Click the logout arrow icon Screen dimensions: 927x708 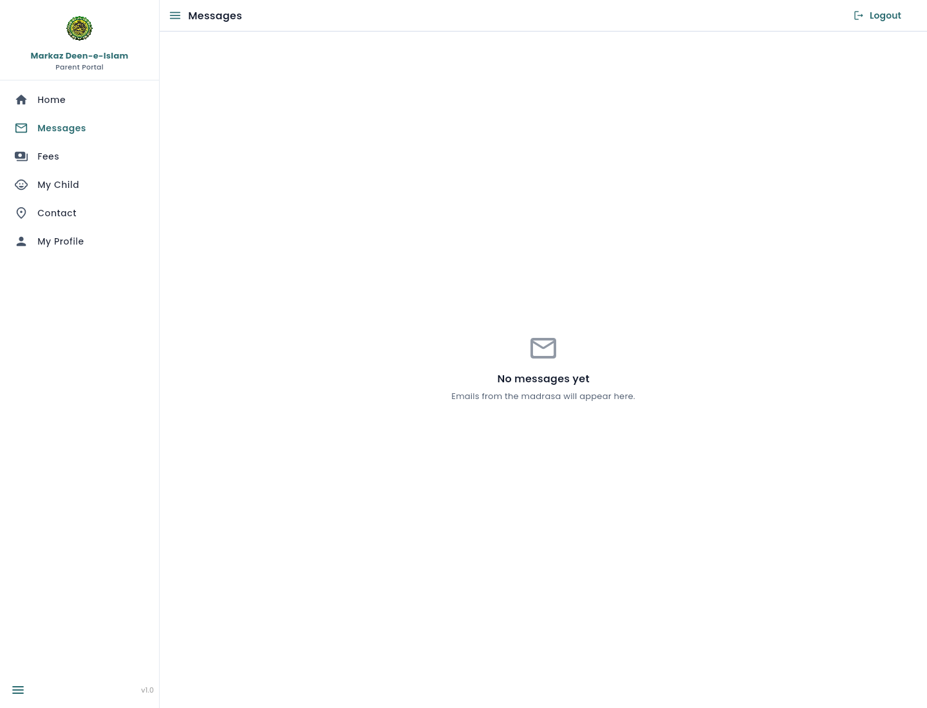tap(859, 15)
